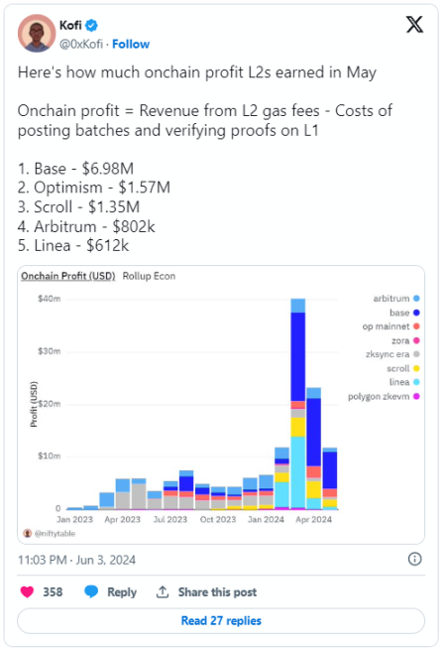Toggle op mainnet legend entry

(390, 326)
